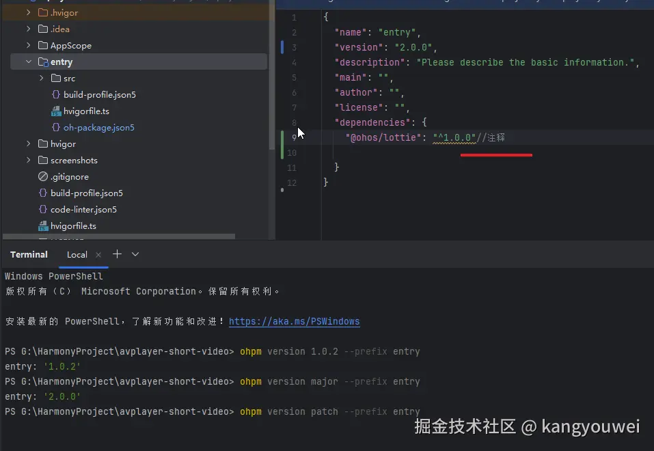Open the aka.ms/PSWindows link
Image resolution: width=654 pixels, height=451 pixels.
pyautogui.click(x=294, y=321)
